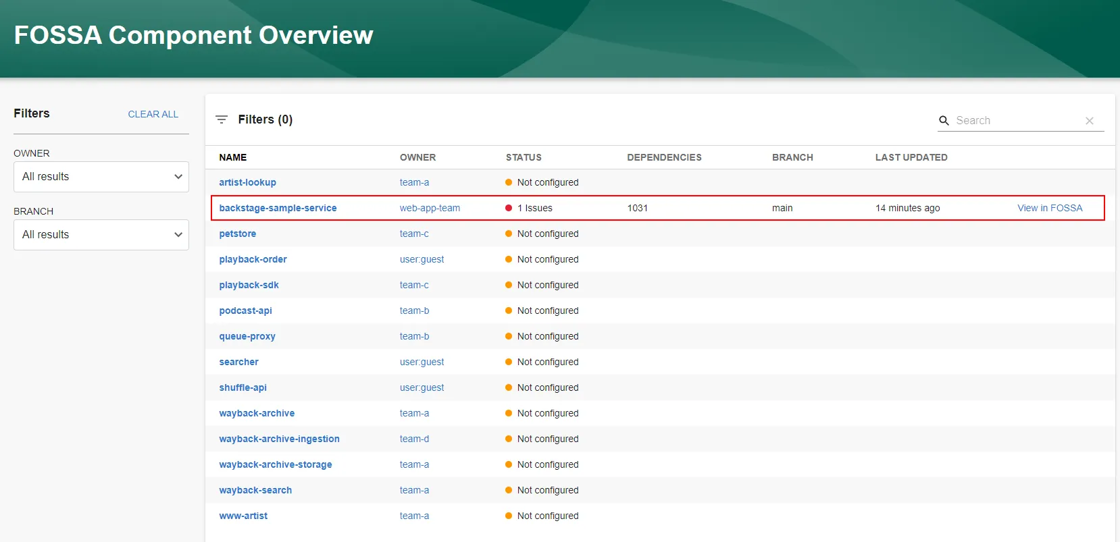Screen dimensions: 1120x542
Task: Click team-a owner of wayback-archive-storage
Action: tap(414, 464)
